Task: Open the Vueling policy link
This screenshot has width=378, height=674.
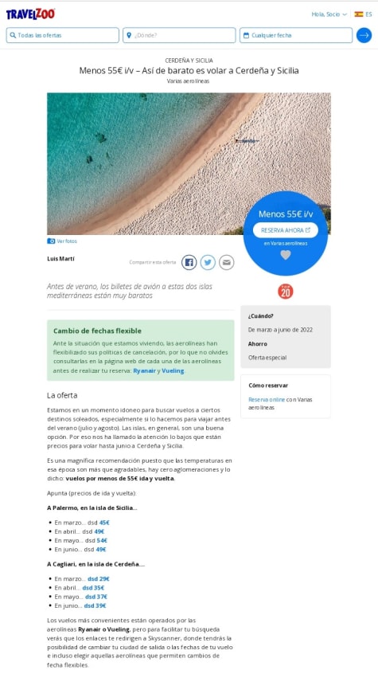Action: pyautogui.click(x=173, y=370)
